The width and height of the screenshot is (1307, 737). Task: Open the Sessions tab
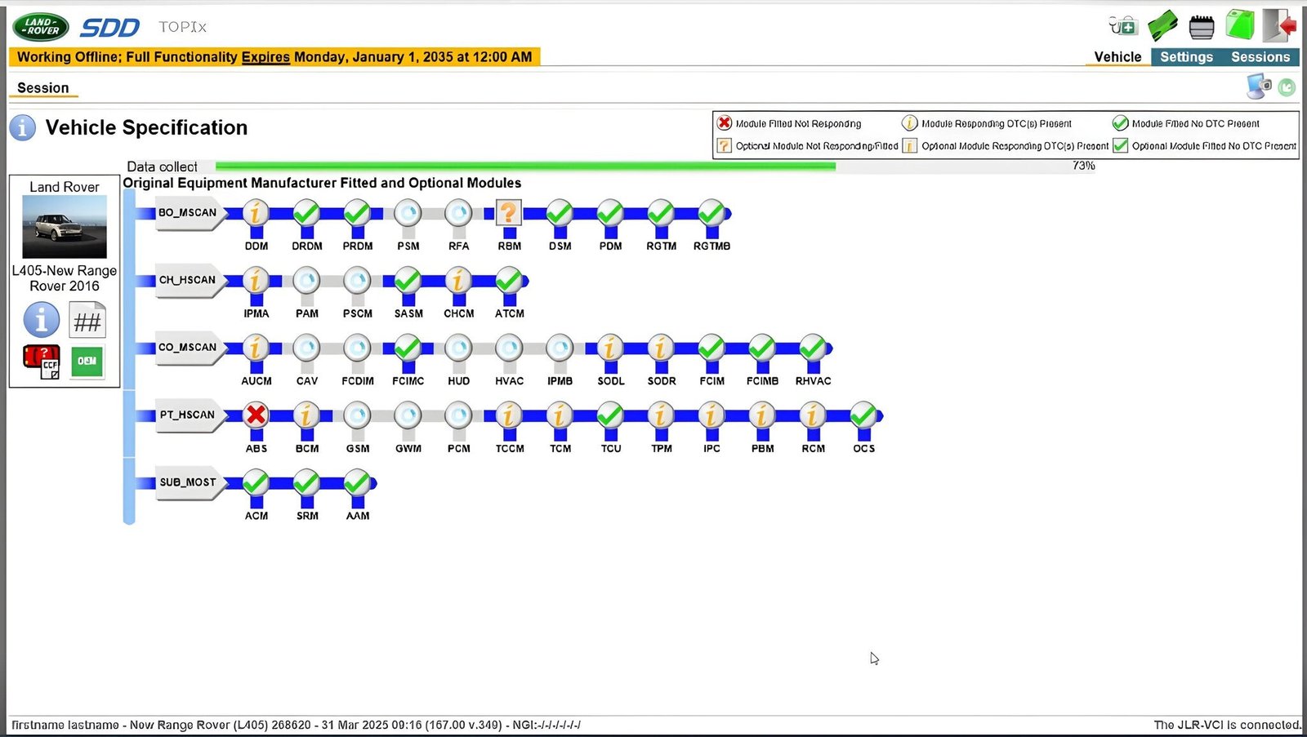[1260, 57]
